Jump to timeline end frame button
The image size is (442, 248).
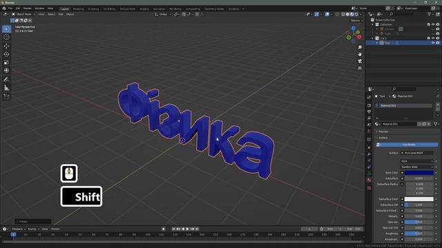197,229
